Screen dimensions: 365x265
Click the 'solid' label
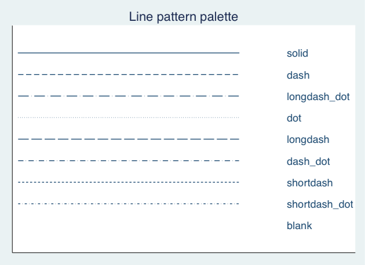[x=297, y=53]
